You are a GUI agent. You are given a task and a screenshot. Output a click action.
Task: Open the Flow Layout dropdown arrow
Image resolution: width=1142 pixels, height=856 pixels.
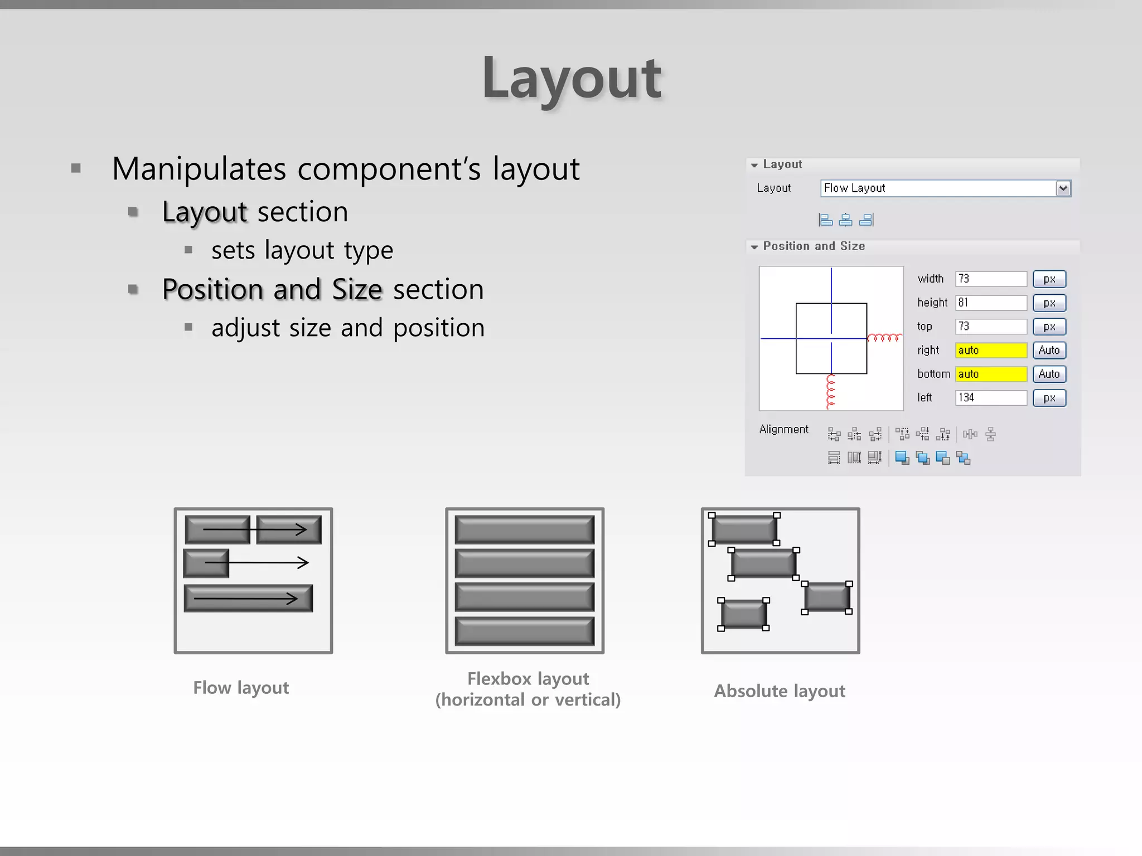(1063, 188)
